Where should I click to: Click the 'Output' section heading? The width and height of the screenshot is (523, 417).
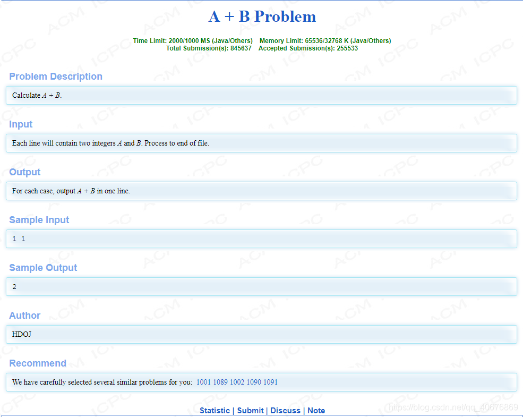(x=24, y=172)
